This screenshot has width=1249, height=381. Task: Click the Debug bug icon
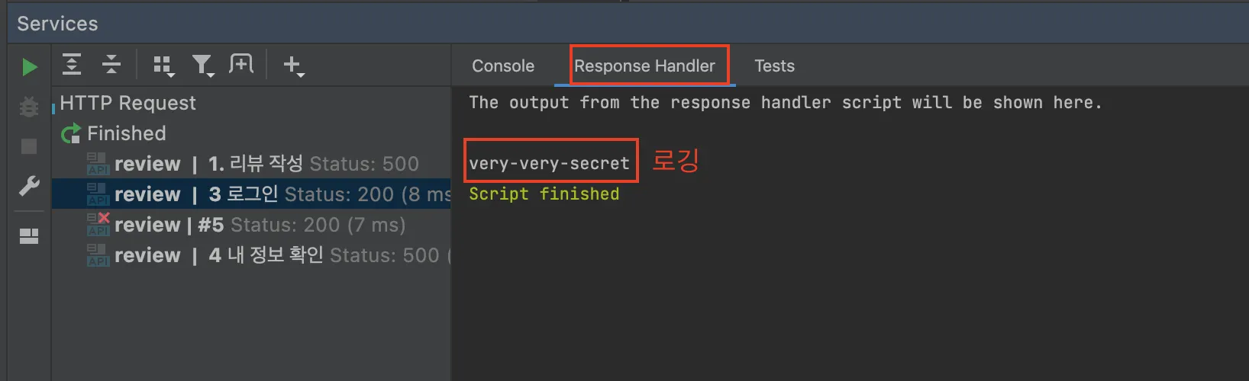29,107
